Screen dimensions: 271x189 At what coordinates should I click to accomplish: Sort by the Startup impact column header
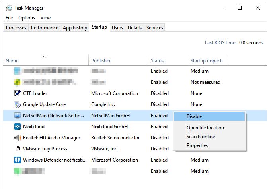208,61
